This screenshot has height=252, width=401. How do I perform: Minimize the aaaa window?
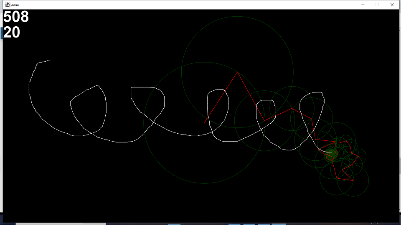click(x=363, y=5)
